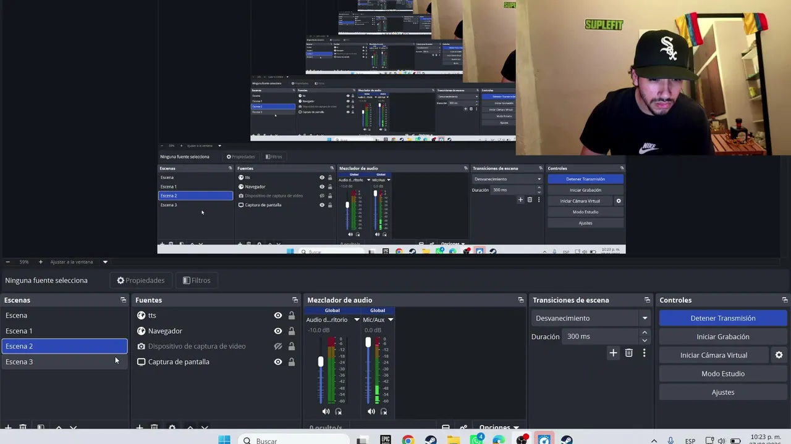This screenshot has width=791, height=444.
Task: Delete the scene transition with trash icon
Action: click(x=628, y=353)
